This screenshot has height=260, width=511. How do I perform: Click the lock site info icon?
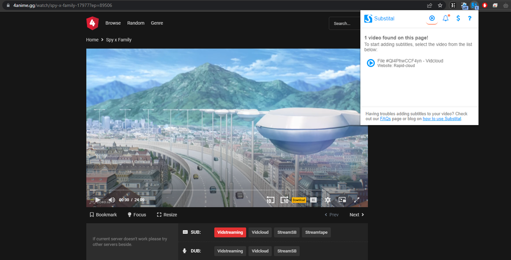click(x=7, y=5)
